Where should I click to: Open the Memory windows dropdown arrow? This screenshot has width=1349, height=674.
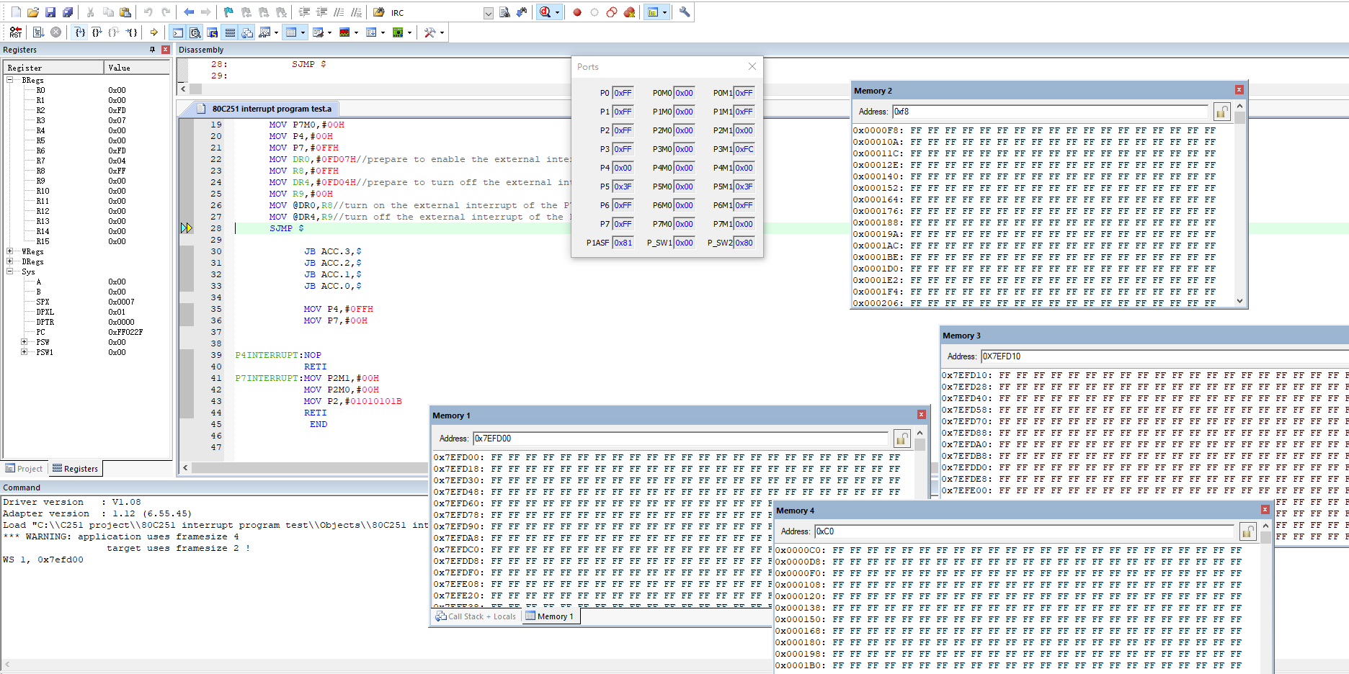(303, 32)
